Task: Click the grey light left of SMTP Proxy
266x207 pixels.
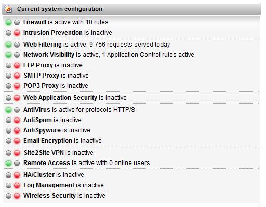Action: (8, 76)
